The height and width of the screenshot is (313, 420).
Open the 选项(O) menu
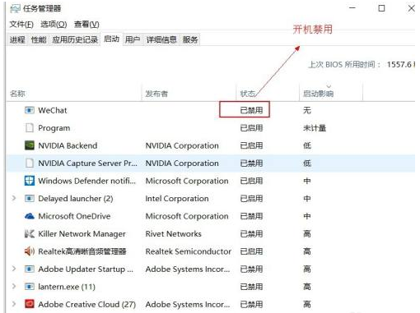[54, 25]
